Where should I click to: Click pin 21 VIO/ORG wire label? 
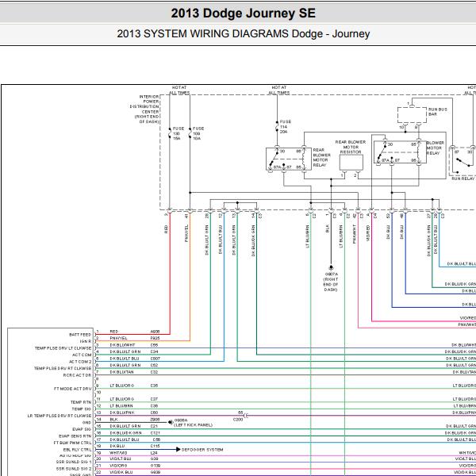118,466
